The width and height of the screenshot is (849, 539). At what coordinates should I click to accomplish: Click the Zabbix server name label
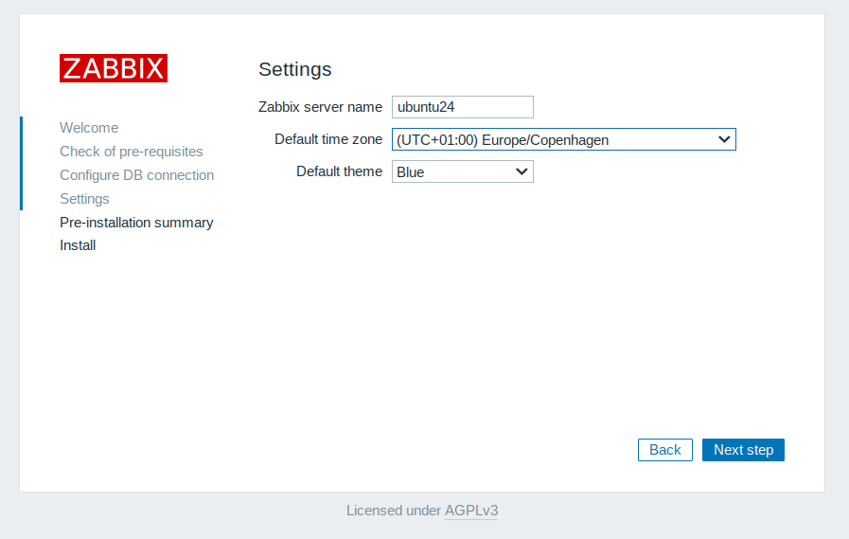pos(320,107)
